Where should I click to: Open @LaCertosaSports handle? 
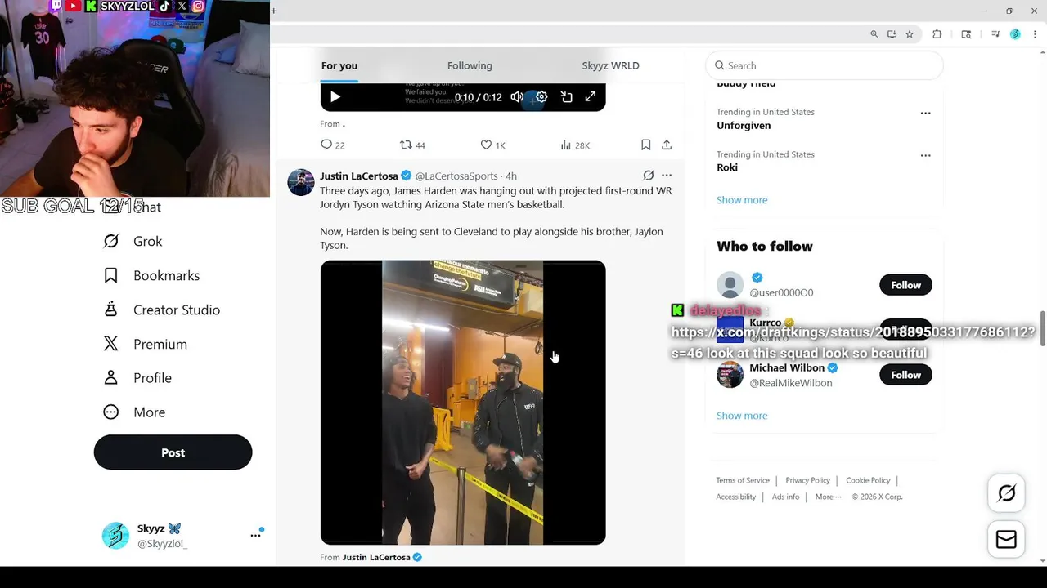click(x=456, y=176)
